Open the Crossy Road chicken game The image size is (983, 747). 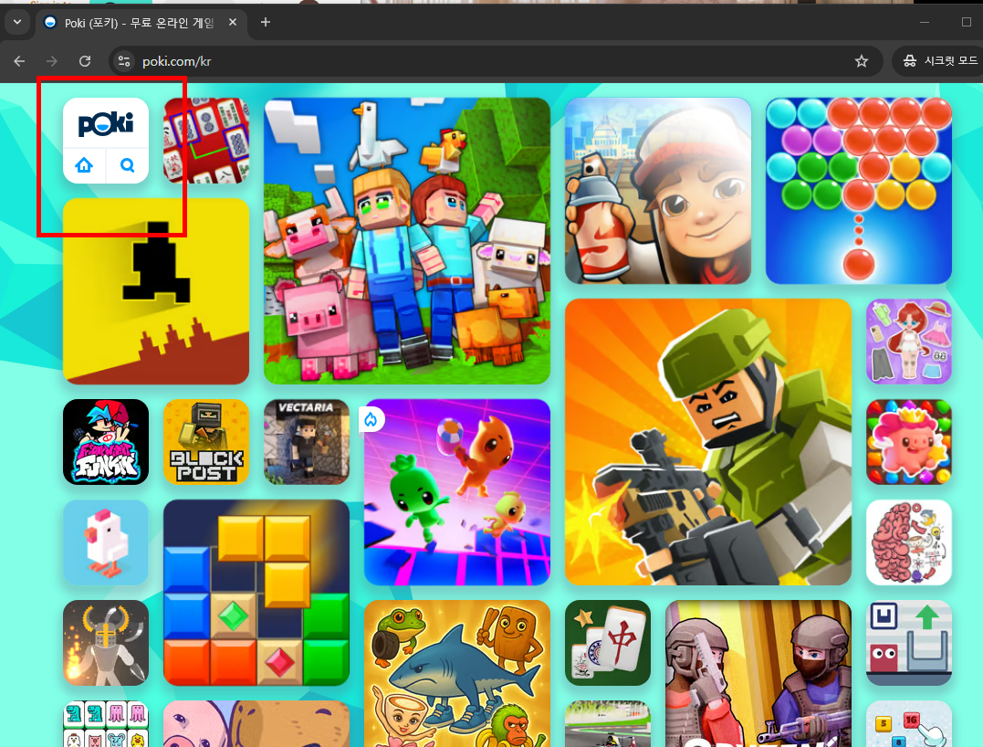tap(106, 542)
